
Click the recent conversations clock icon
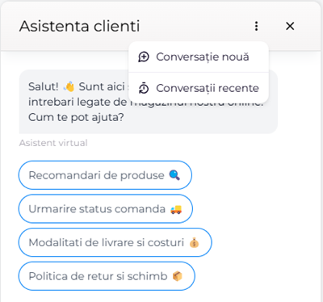144,88
